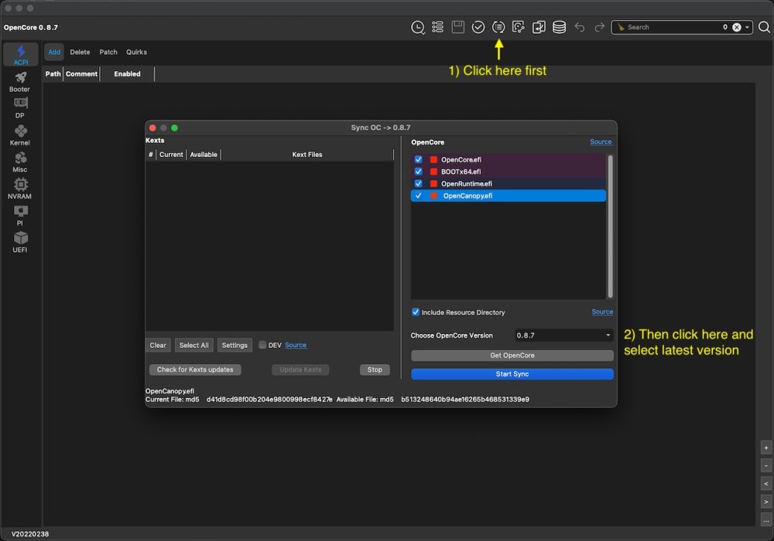Open the recent files clock icon
Image resolution: width=774 pixels, height=541 pixels.
[x=418, y=28]
